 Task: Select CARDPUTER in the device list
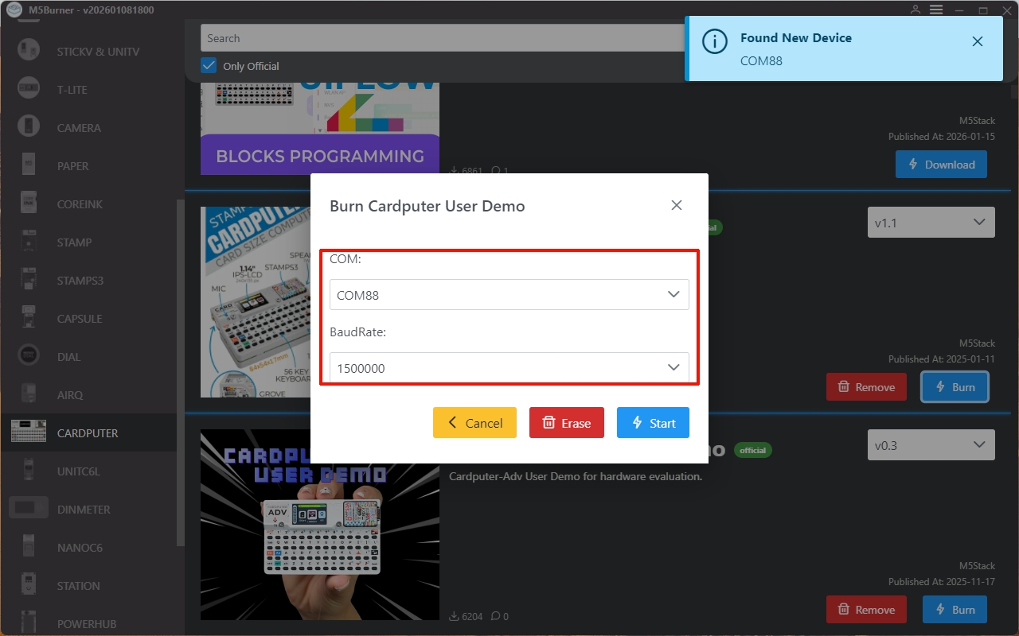[88, 433]
